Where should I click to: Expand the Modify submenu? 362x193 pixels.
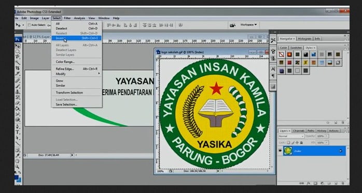click(x=77, y=73)
